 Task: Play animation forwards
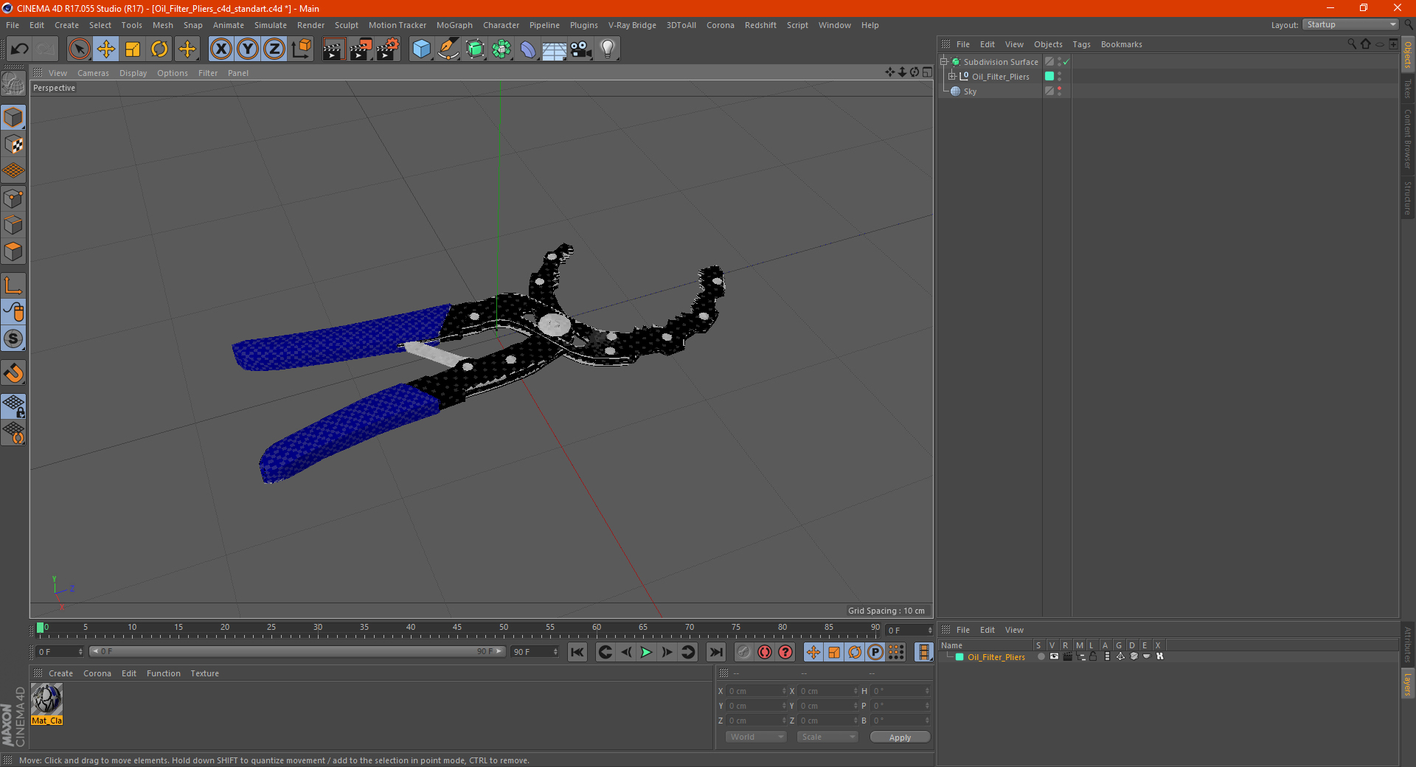coord(646,652)
